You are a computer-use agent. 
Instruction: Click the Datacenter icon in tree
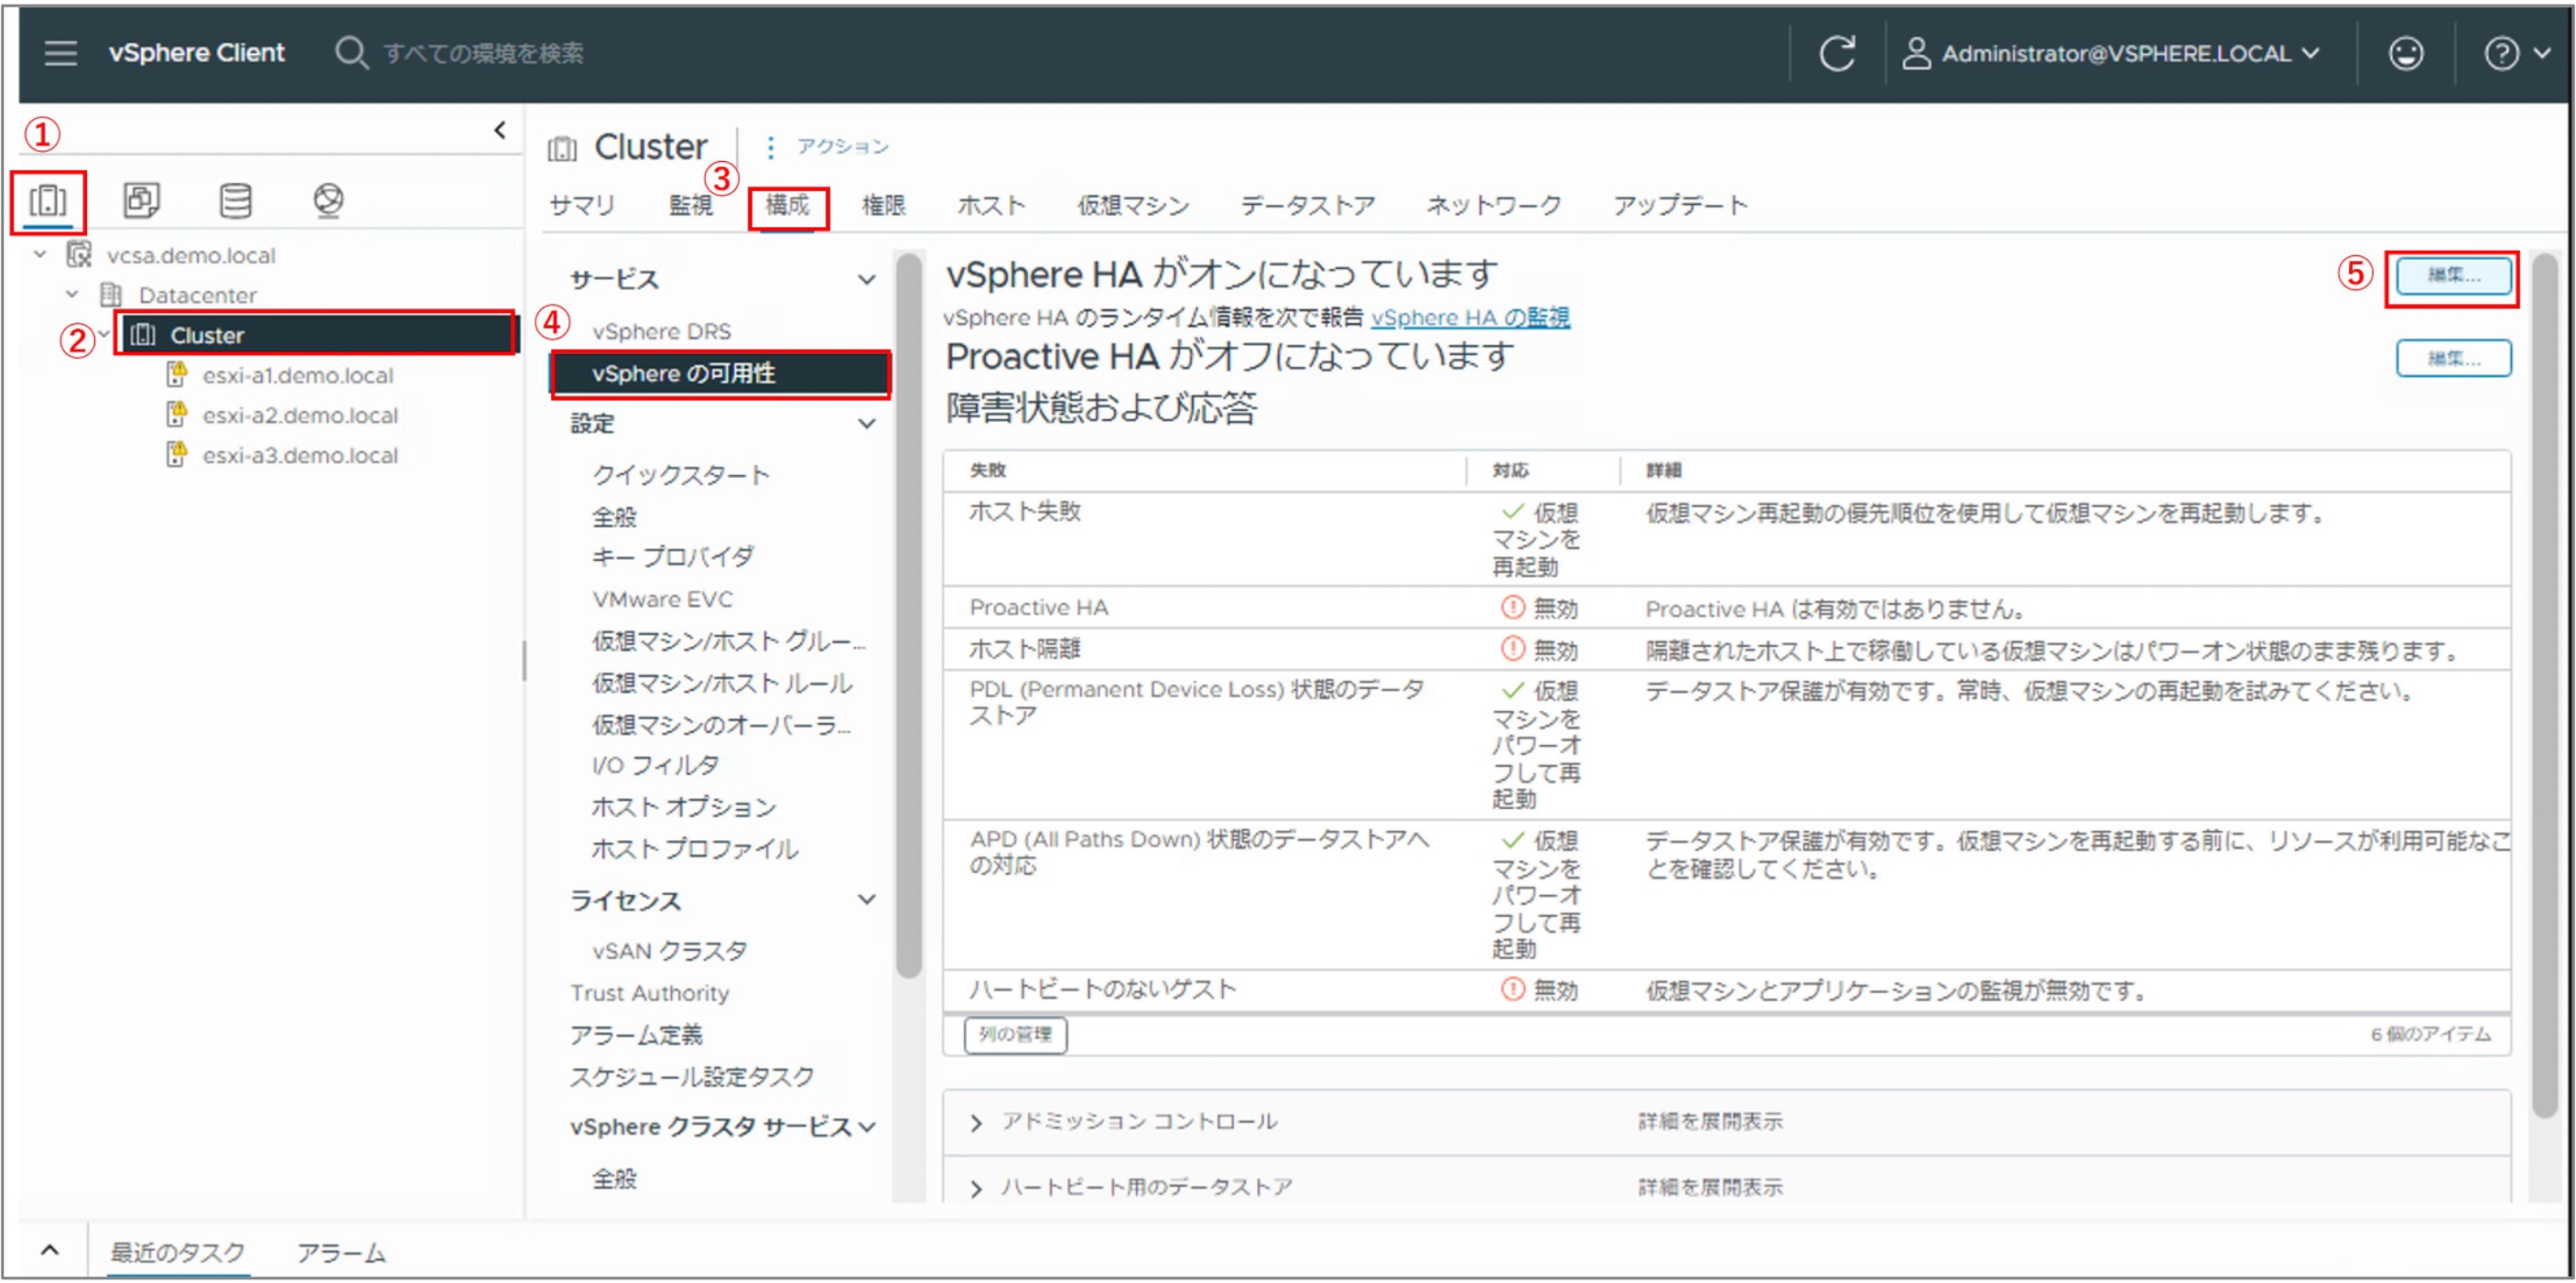111,295
